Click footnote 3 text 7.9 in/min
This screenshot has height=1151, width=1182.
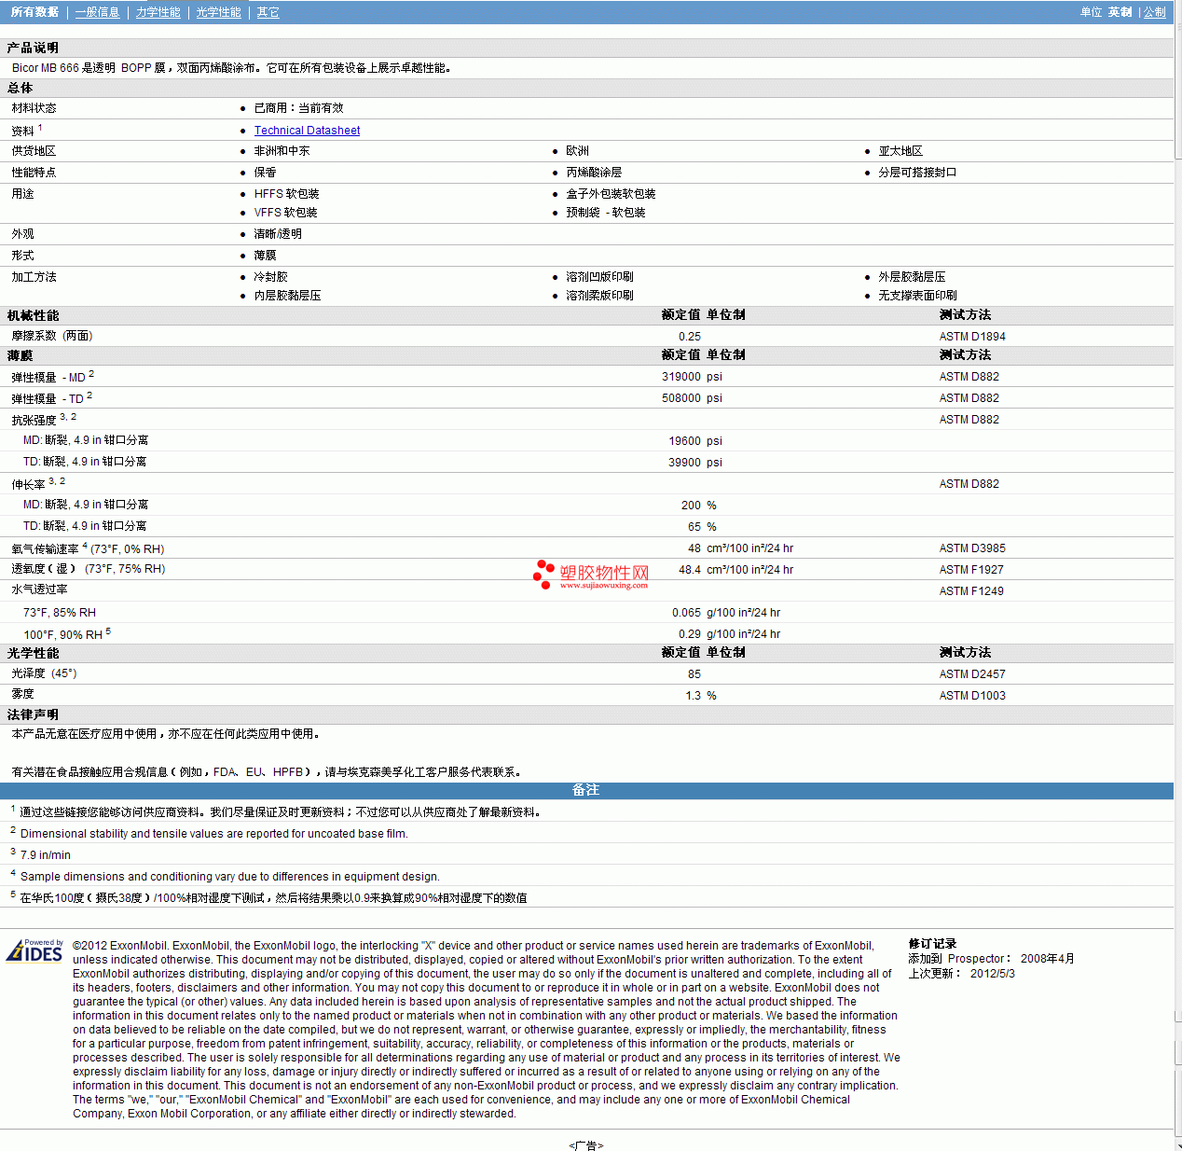pyautogui.click(x=46, y=855)
